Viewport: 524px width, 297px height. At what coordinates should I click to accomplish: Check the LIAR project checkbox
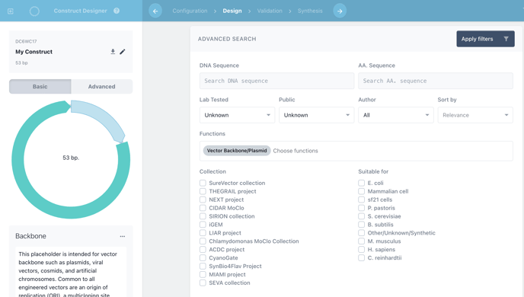click(203, 233)
